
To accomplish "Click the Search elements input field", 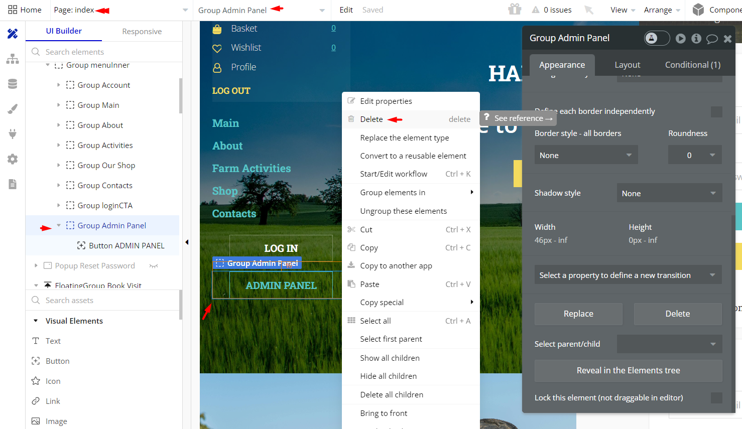I will [x=104, y=52].
